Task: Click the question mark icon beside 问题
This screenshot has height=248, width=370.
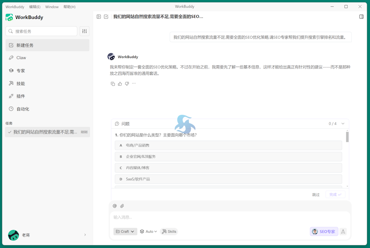Action: coord(117,124)
